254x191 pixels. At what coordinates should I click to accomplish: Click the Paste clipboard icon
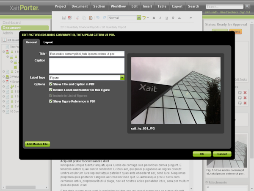click(x=91, y=18)
